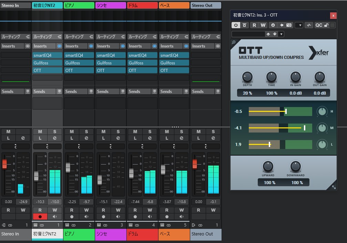Open smartEQ4 insert on ベース channel

[x=174, y=55]
